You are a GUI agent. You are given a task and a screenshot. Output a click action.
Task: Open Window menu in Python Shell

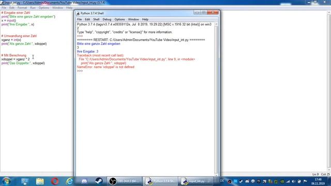pyautogui.click(x=133, y=20)
